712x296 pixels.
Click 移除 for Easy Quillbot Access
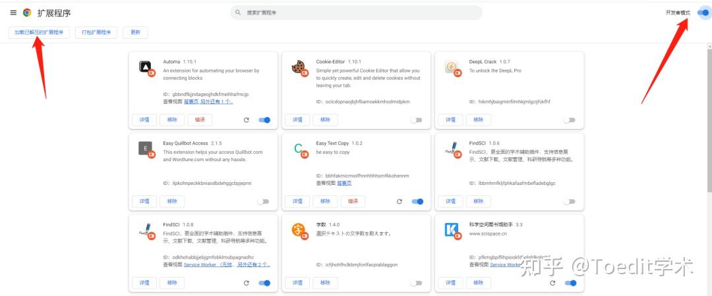[172, 201]
